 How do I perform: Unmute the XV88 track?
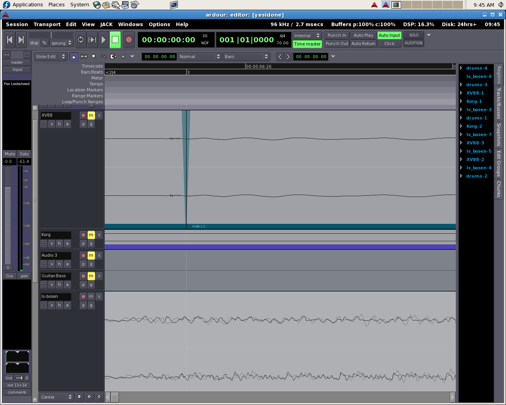91,115
